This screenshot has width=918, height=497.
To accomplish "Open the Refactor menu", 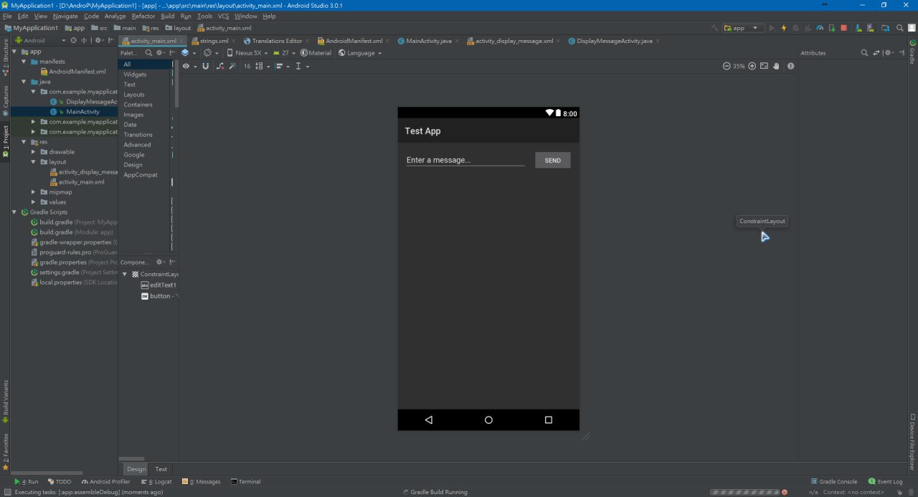I will click(x=143, y=16).
